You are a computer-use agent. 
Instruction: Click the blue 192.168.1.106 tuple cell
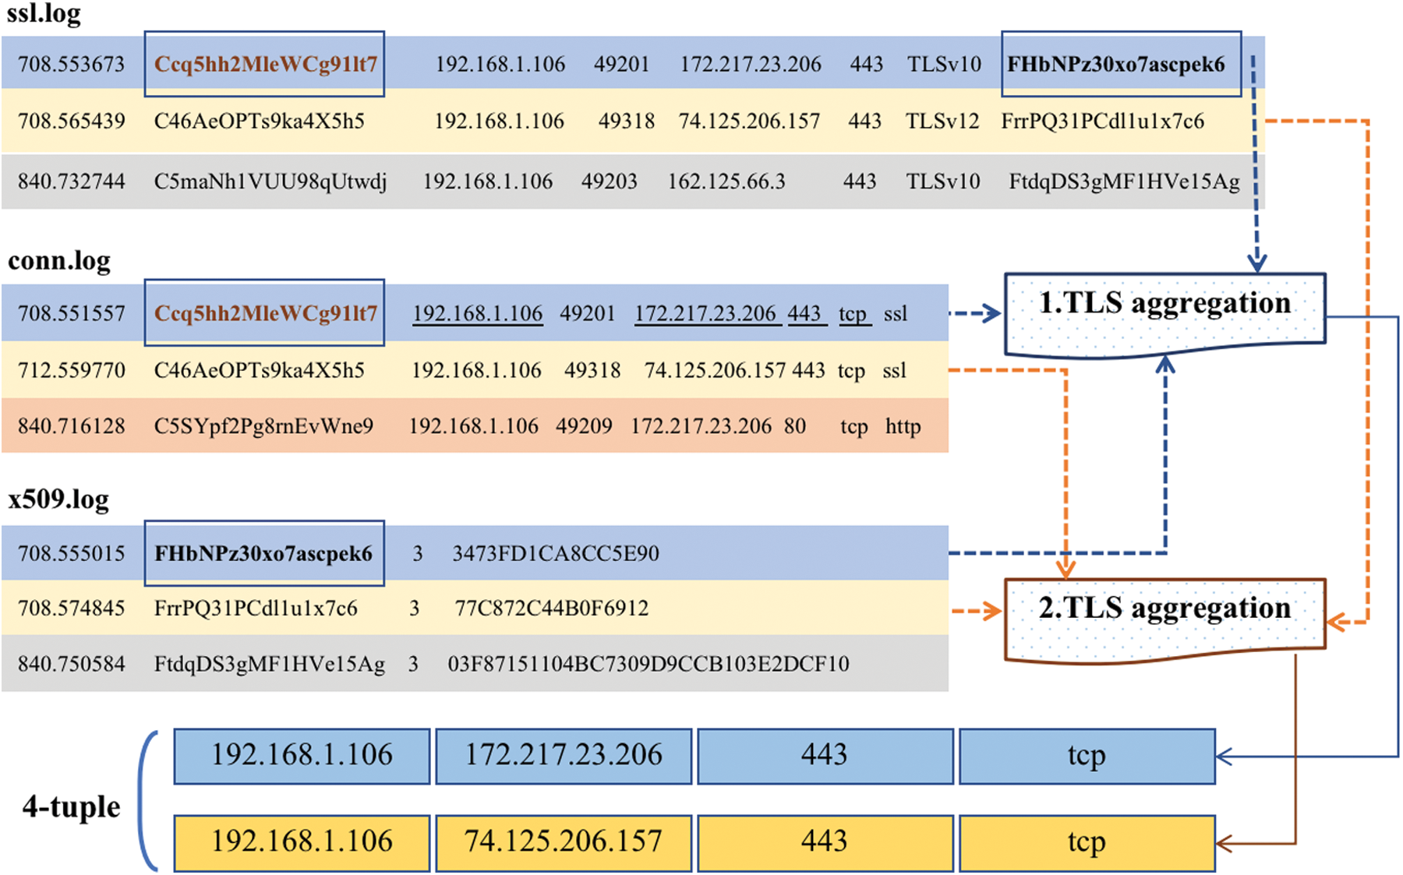point(302,756)
